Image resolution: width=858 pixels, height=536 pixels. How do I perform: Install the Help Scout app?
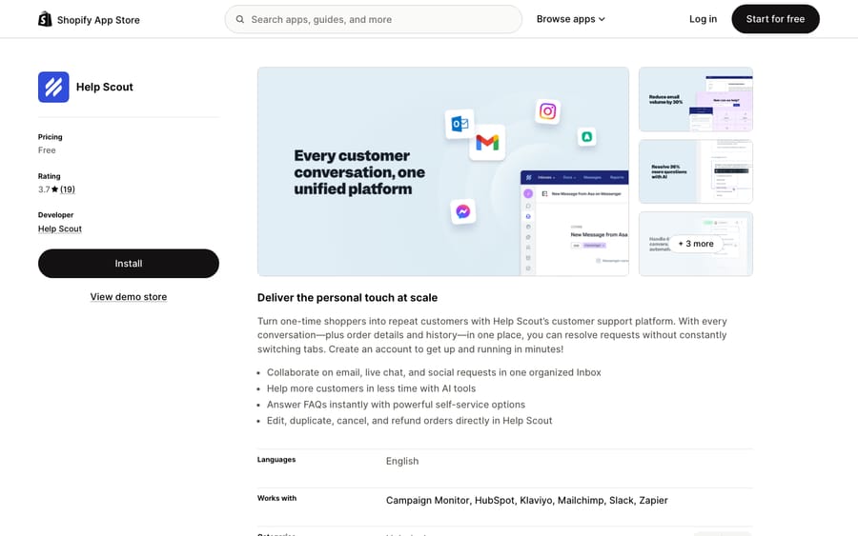click(129, 264)
